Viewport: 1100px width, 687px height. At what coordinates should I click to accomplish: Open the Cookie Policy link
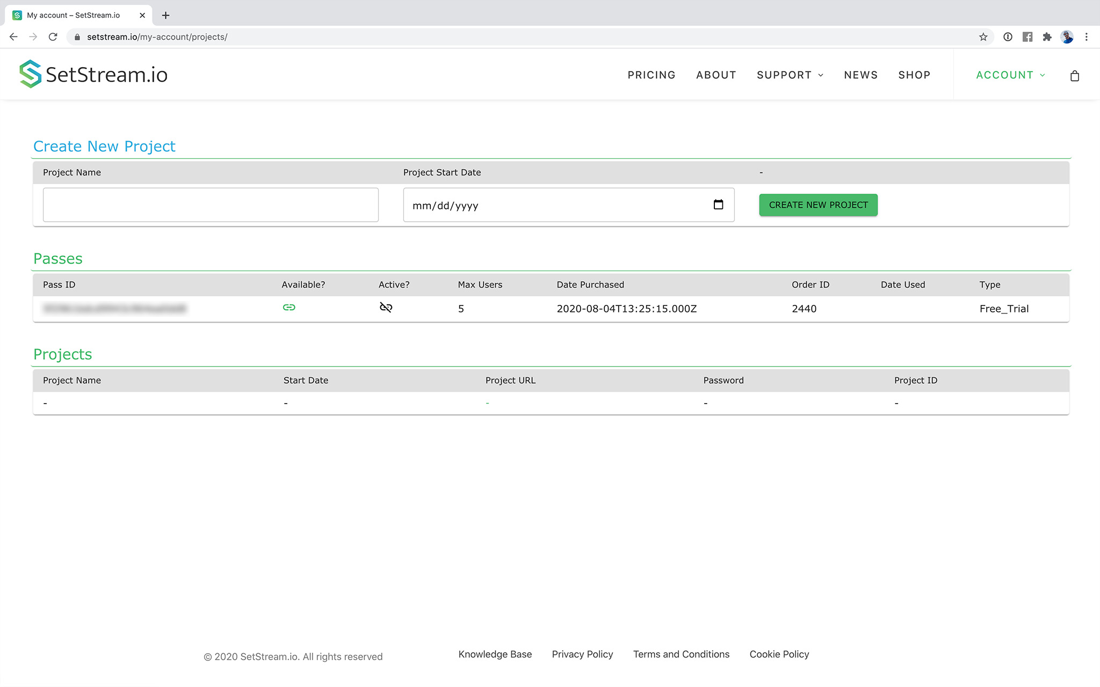click(x=779, y=654)
